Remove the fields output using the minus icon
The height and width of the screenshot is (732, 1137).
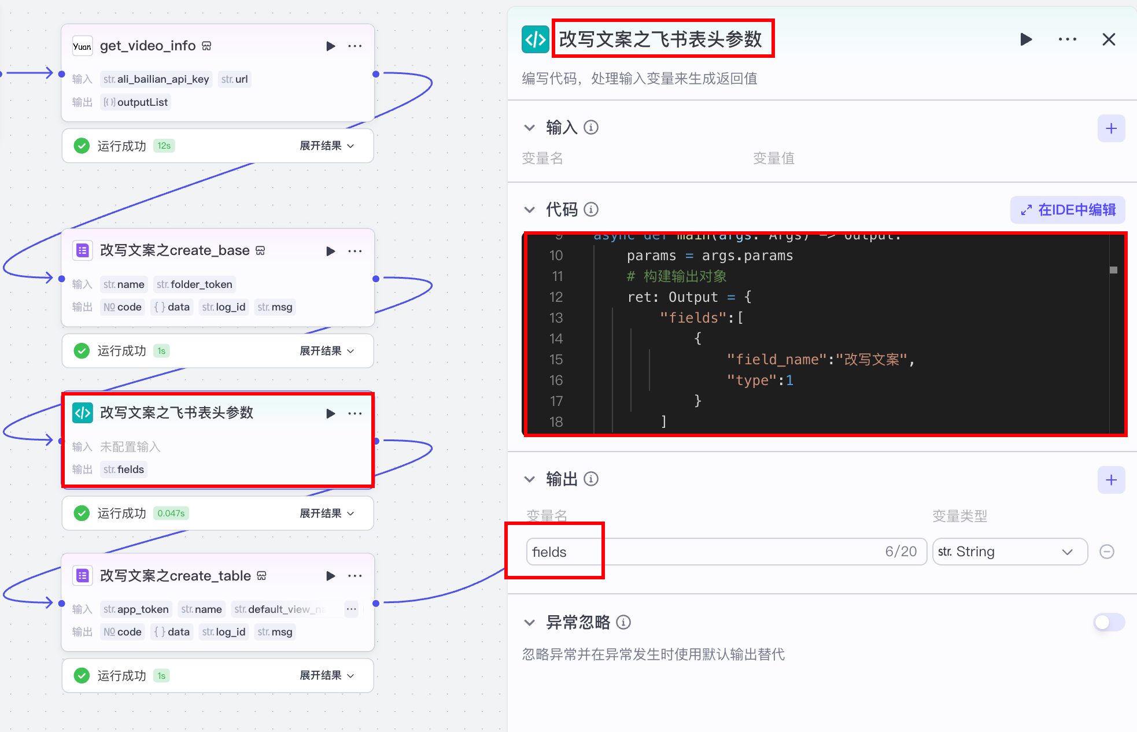[x=1108, y=552]
